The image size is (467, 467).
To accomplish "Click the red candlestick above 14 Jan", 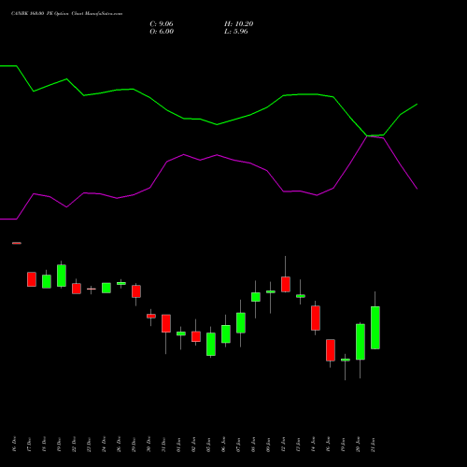I will [316, 318].
